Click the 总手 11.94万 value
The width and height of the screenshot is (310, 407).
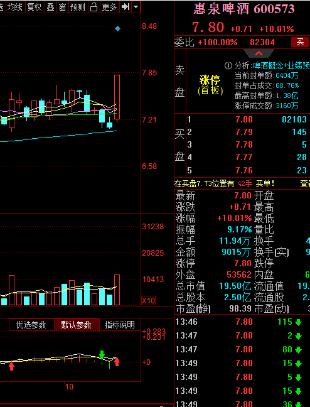pos(235,241)
